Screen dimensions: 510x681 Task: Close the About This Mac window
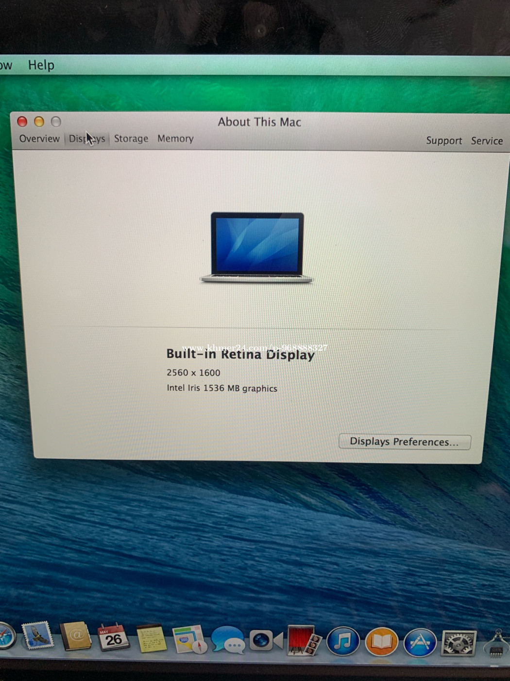tap(22, 122)
